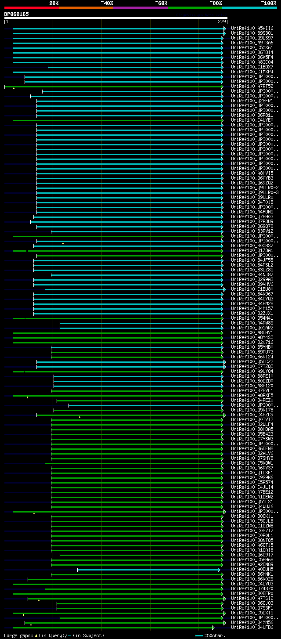Click the UniRef100_Q9ULR0-2 isoform label
Image resolution: width=281 pixels, height=639 pixels.
click(x=255, y=188)
